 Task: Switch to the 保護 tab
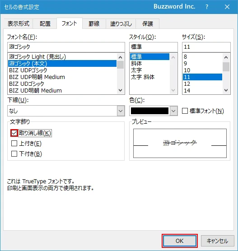pyautogui.click(x=148, y=23)
